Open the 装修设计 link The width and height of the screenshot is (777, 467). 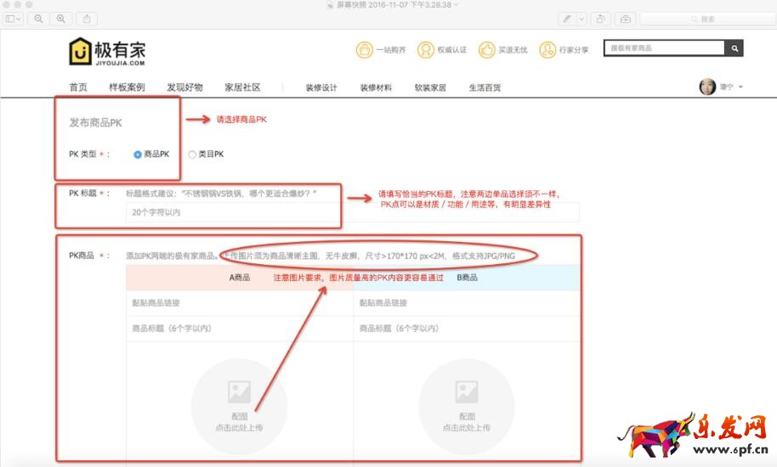click(x=321, y=87)
